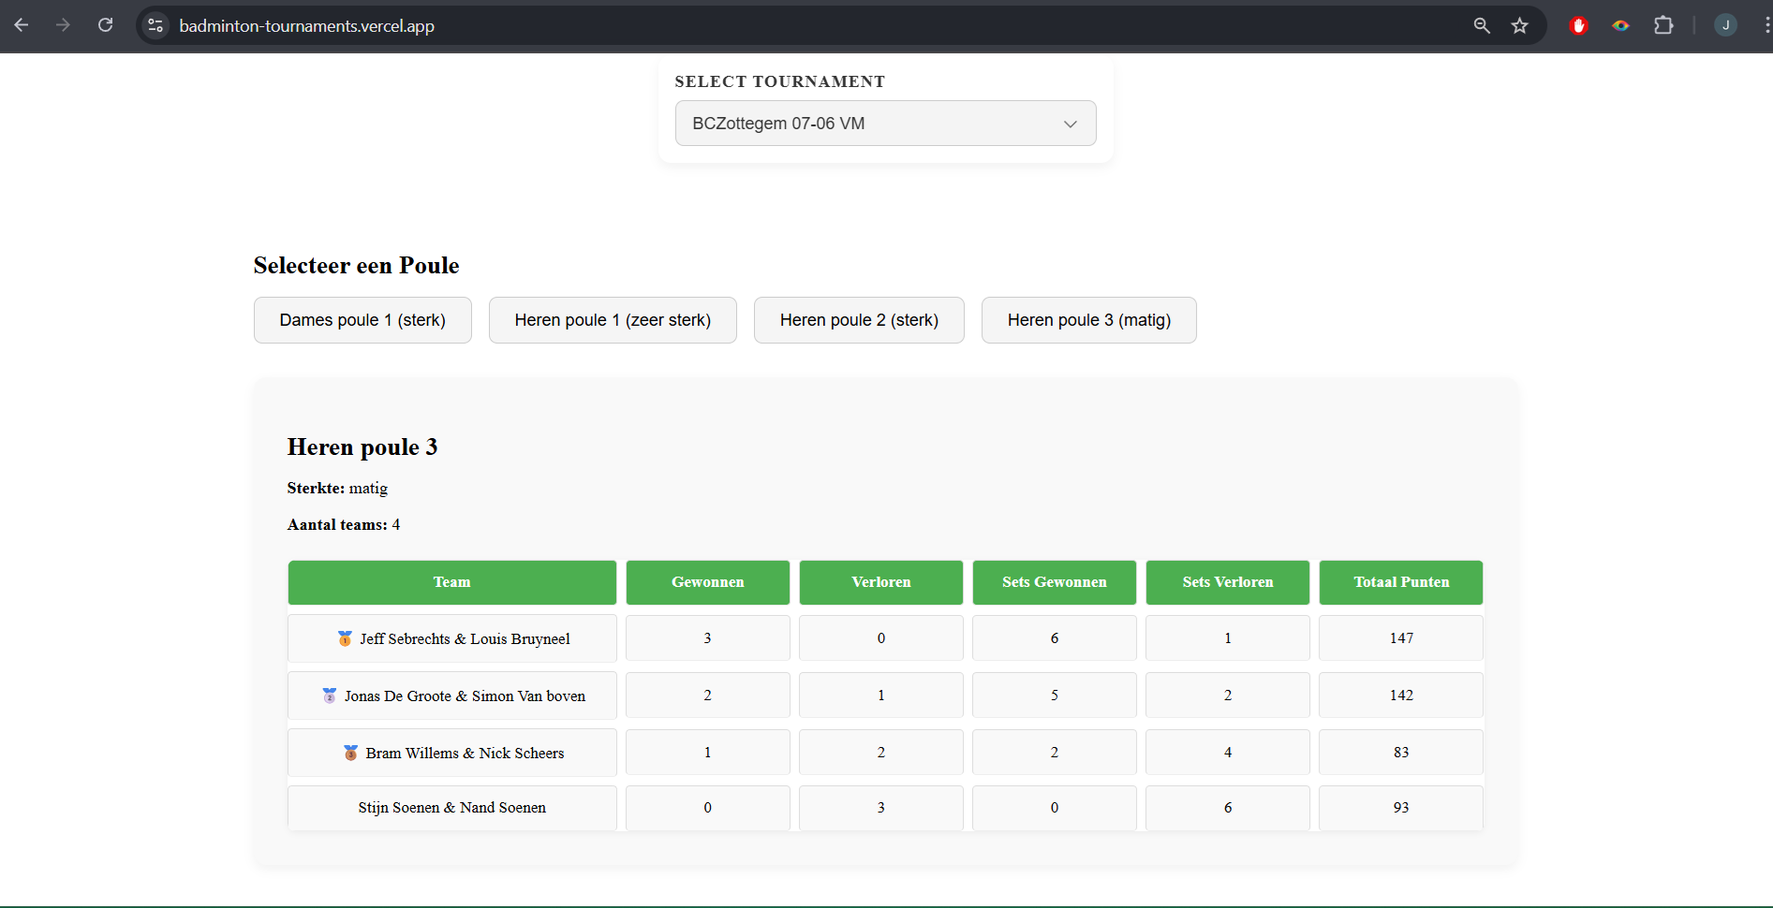The height and width of the screenshot is (908, 1773).
Task: Select Dames poule 1 (sterk)
Action: tap(362, 320)
